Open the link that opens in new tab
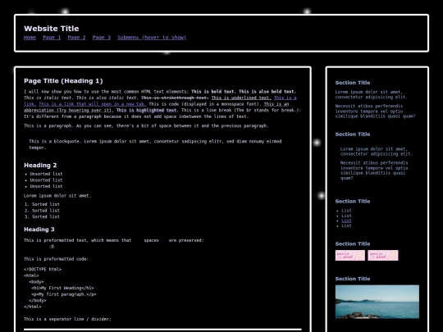Viewport: 443px width, 332px height. (x=92, y=104)
